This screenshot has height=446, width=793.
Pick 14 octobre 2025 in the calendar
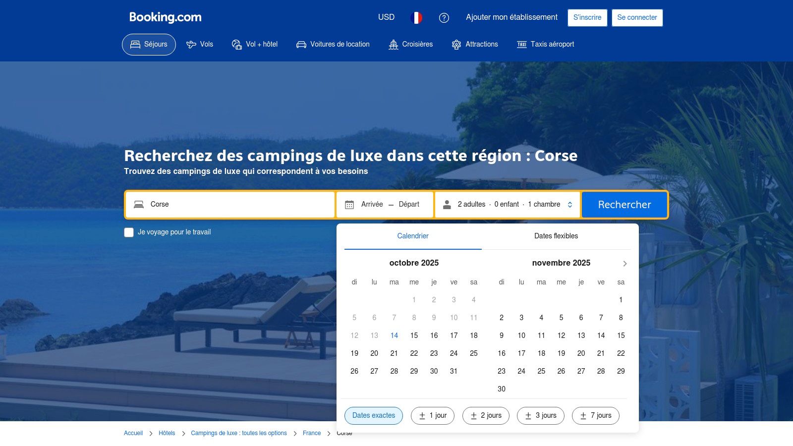(394, 335)
